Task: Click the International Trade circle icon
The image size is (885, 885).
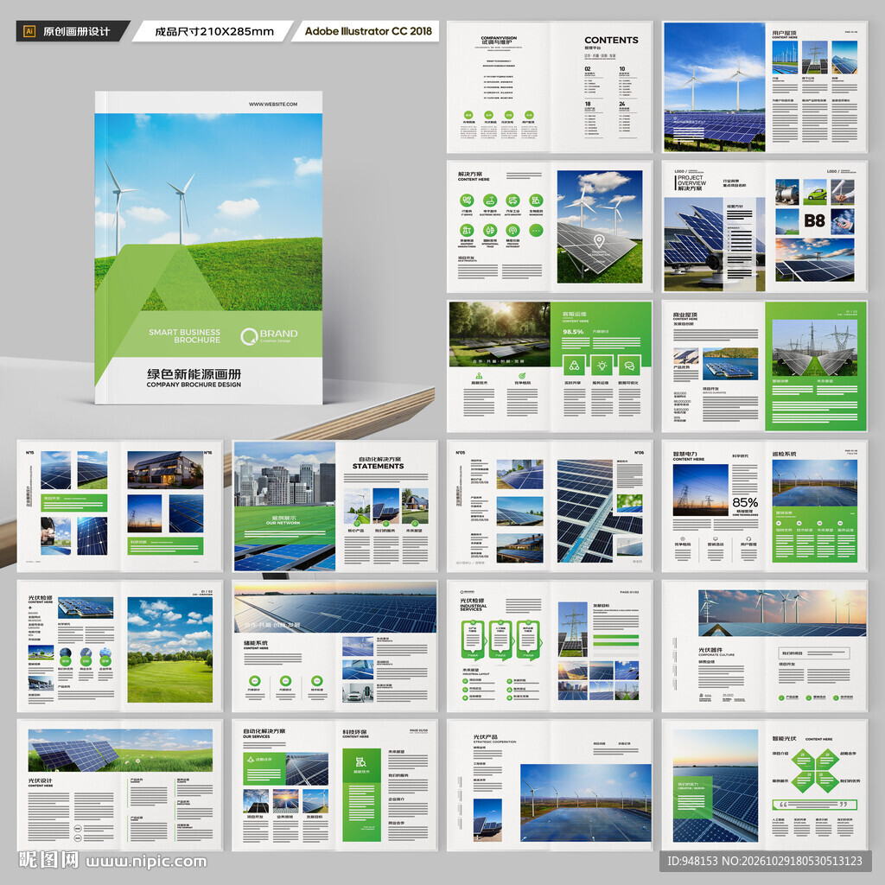Action: pyautogui.click(x=490, y=230)
